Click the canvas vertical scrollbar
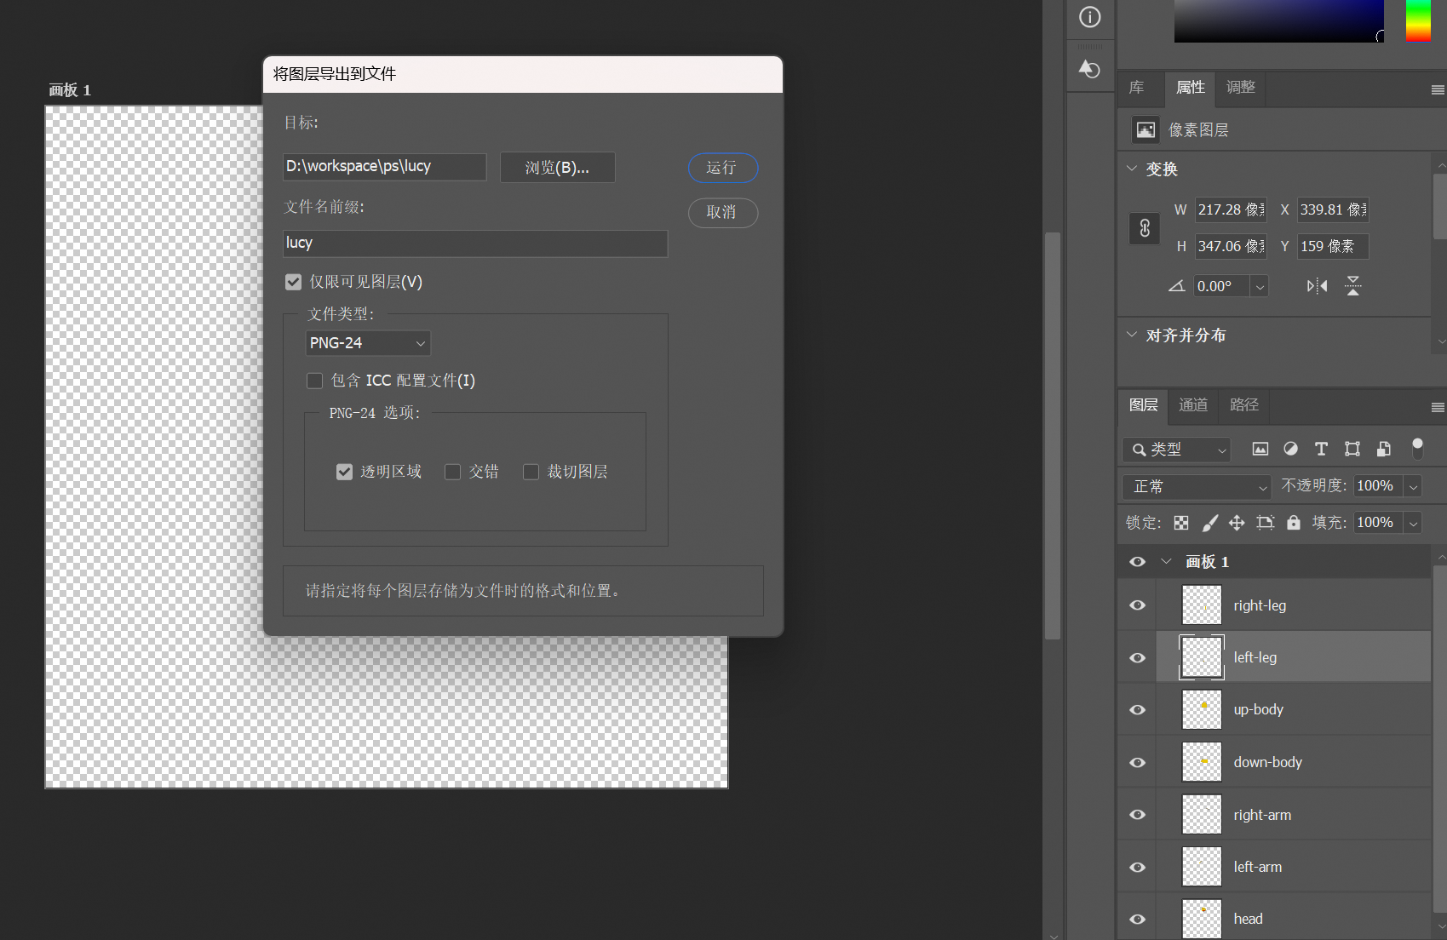The image size is (1447, 940). (x=1053, y=434)
